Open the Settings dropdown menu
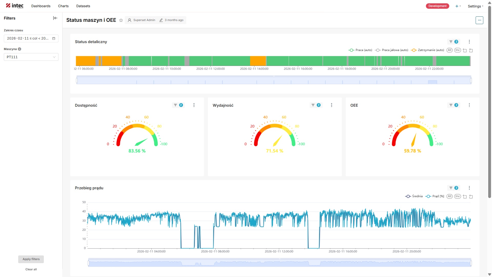Screen dimensions: 492x277 coord(475,6)
